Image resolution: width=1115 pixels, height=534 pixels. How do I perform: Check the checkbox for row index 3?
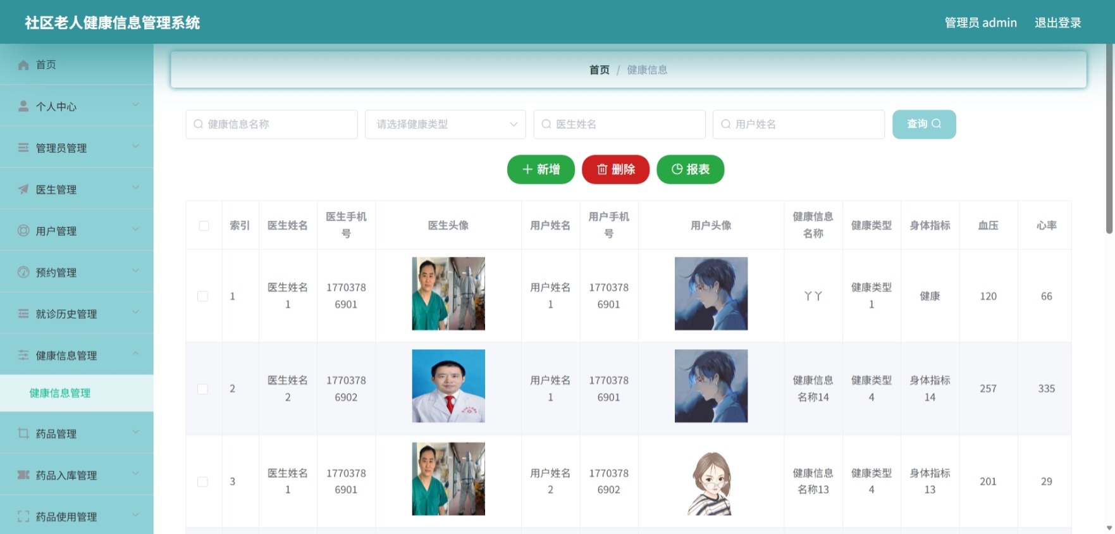(x=202, y=481)
